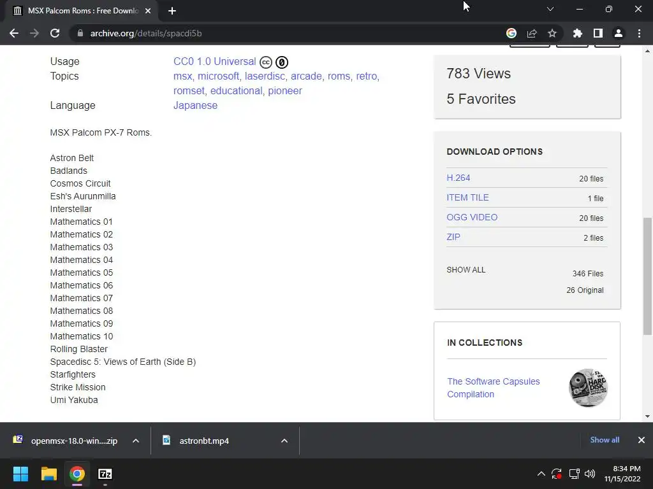653x489 pixels.
Task: Open a new browser tab
Action: click(172, 11)
